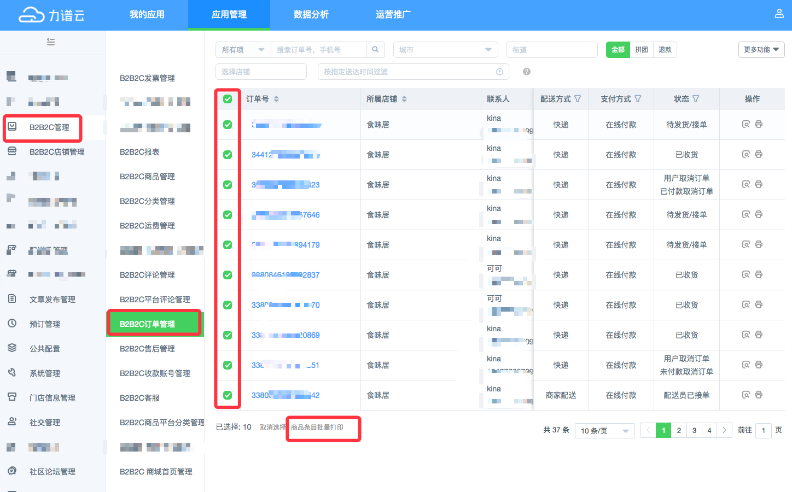Image resolution: width=792 pixels, height=492 pixels.
Task: Open the order link ending in 94179
Action: click(286, 245)
